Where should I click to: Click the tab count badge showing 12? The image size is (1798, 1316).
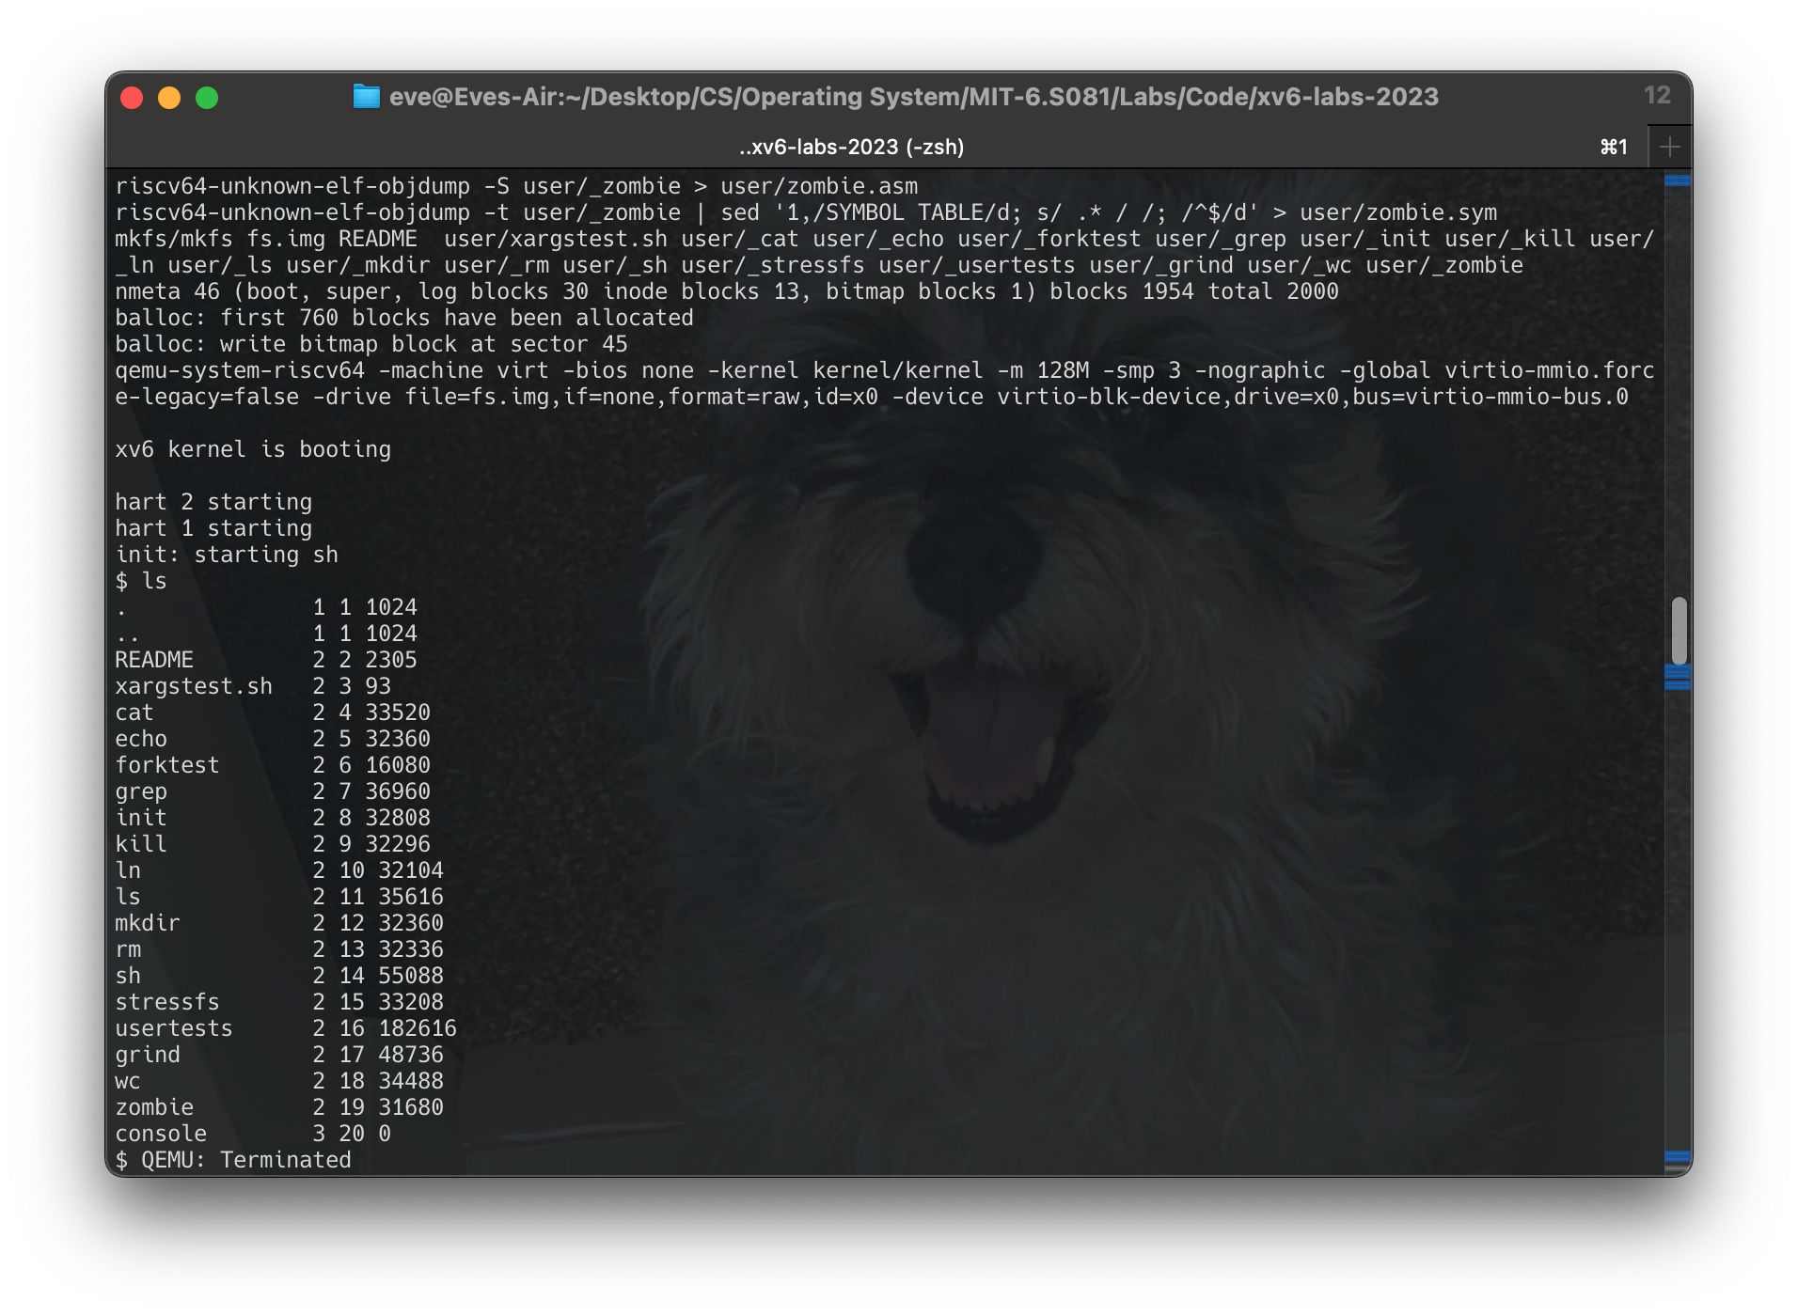coord(1657,96)
